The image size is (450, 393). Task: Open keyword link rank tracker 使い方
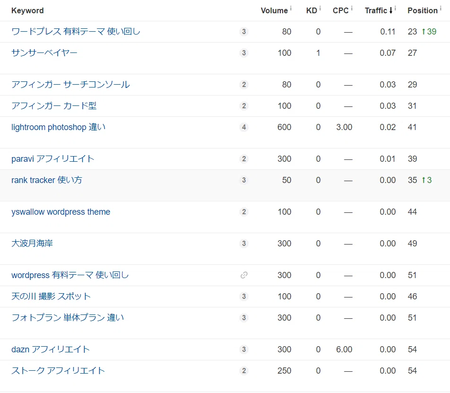pos(47,180)
